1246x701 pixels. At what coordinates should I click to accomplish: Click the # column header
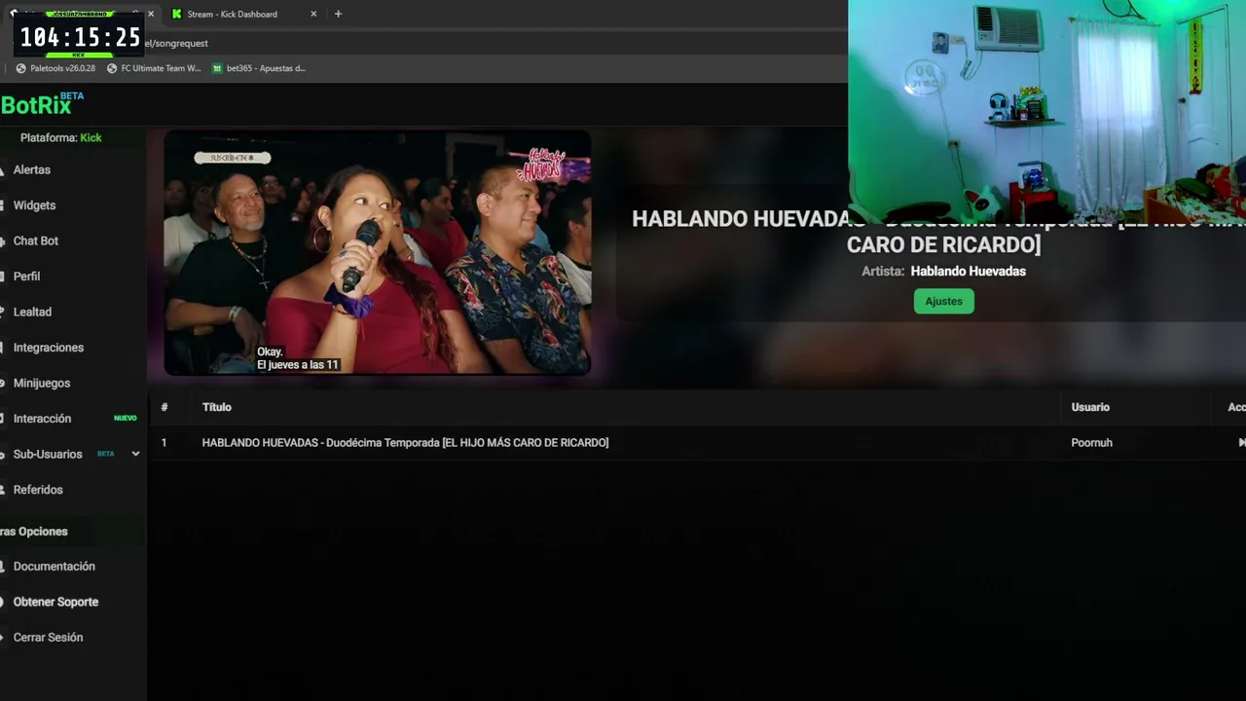click(x=165, y=407)
